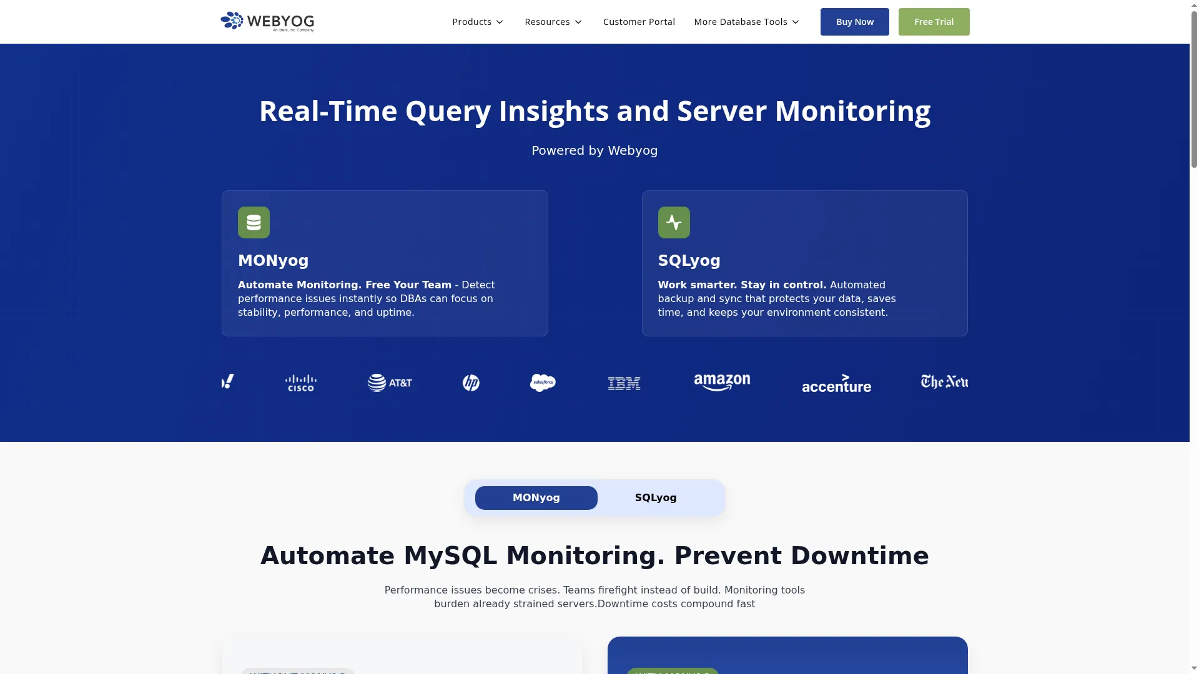Click the New York Times logo

pyautogui.click(x=944, y=382)
